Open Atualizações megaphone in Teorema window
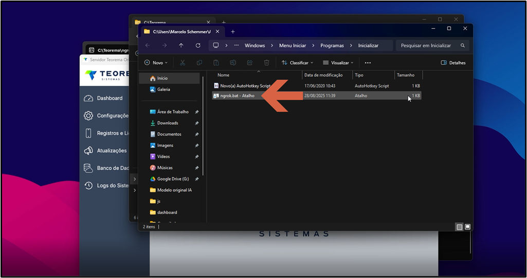 pyautogui.click(x=104, y=151)
